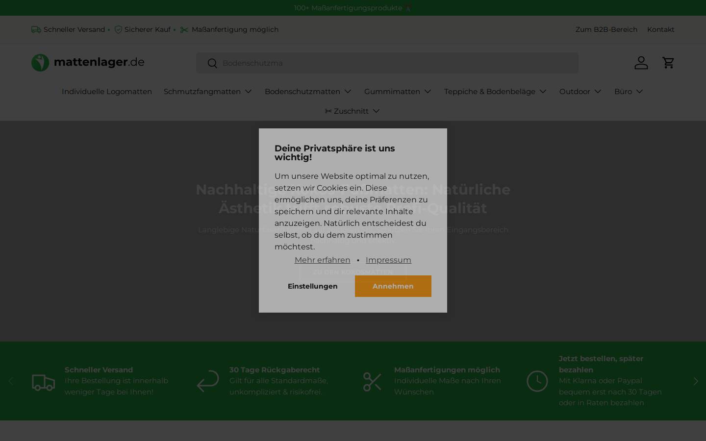Screen dimensions: 706x441
Task: Open Individuelle Logomatten menu item
Action: pyautogui.click(x=107, y=92)
